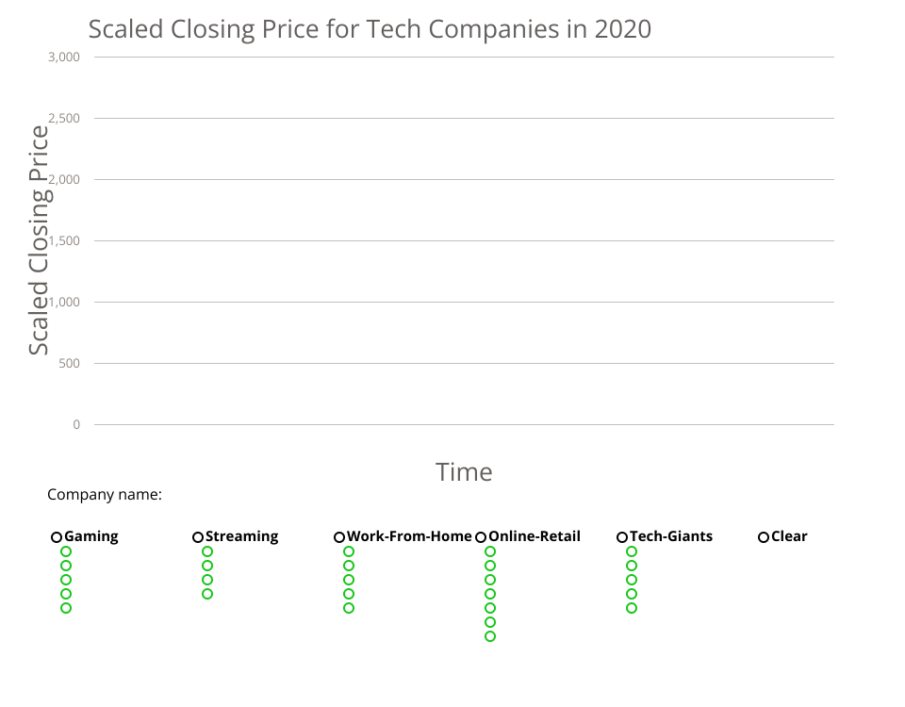
Task: Click last green circle under Online-Retail
Action: (490, 636)
